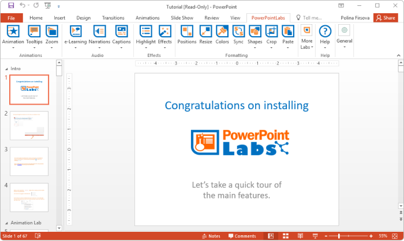Open the Shapes lab icon
404x241 pixels.
[255, 31]
